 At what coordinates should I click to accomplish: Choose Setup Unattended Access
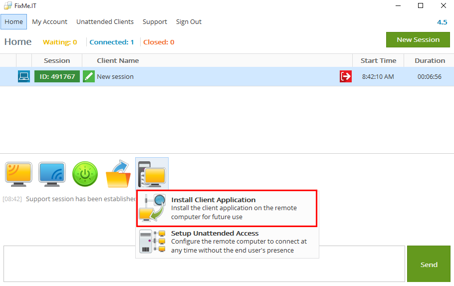(x=227, y=242)
